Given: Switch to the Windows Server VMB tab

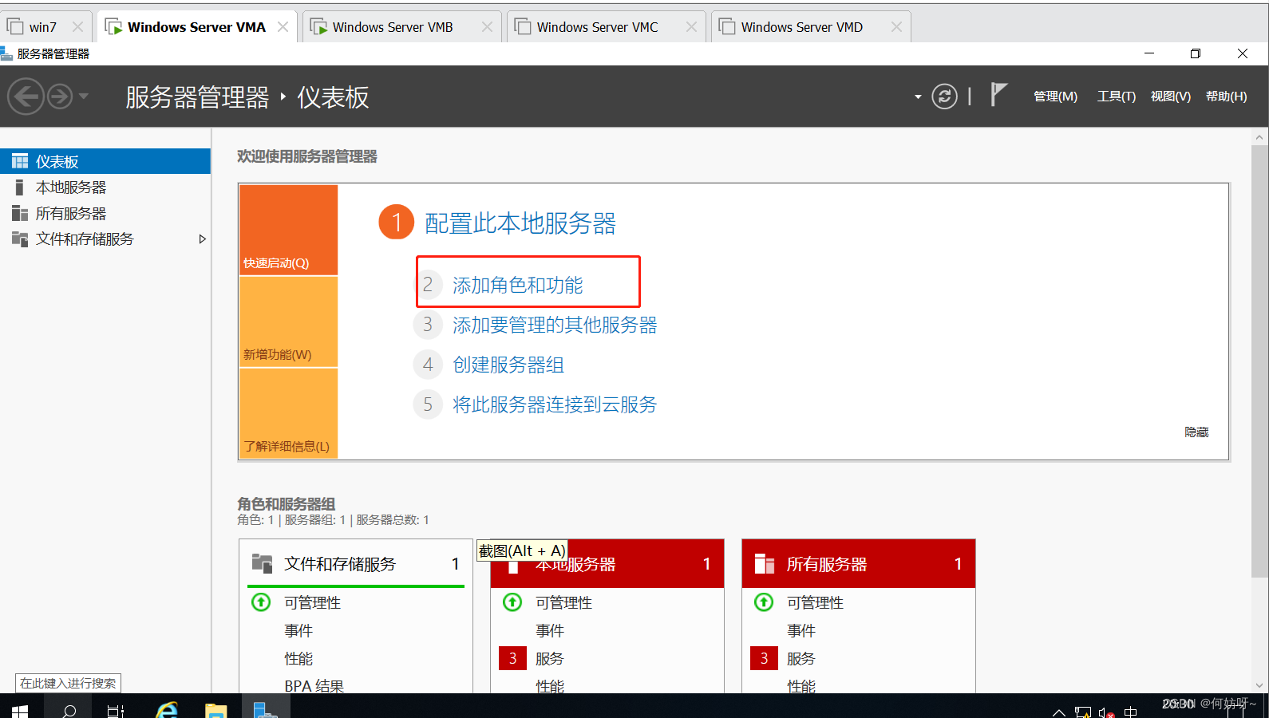Looking at the screenshot, I should click(x=393, y=27).
